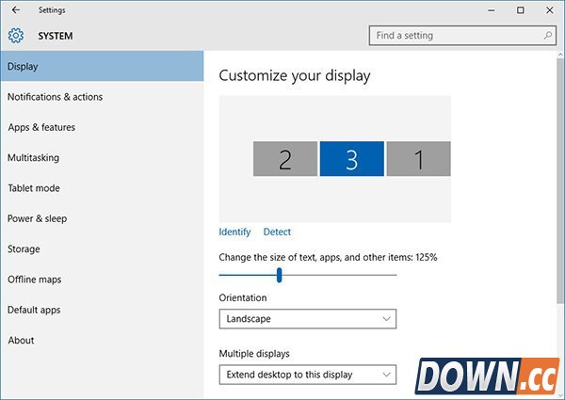Click the Identify link
565x400 pixels.
234,232
